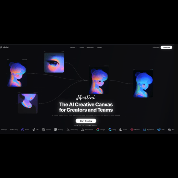The image size is (178, 178).
Task: Expand the Resources dropdown menu
Action: [x=90, y=47]
